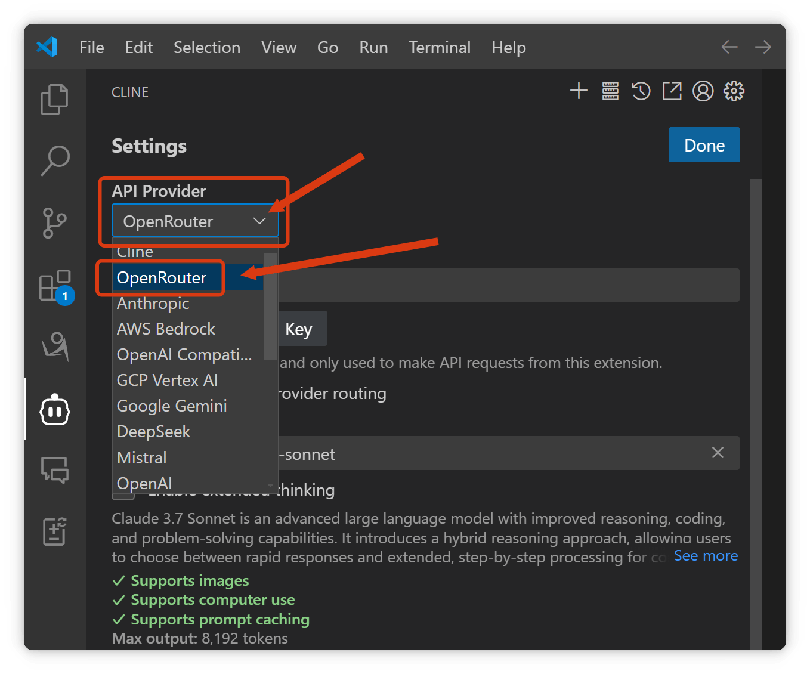
Task: Click the See more link
Action: point(706,555)
